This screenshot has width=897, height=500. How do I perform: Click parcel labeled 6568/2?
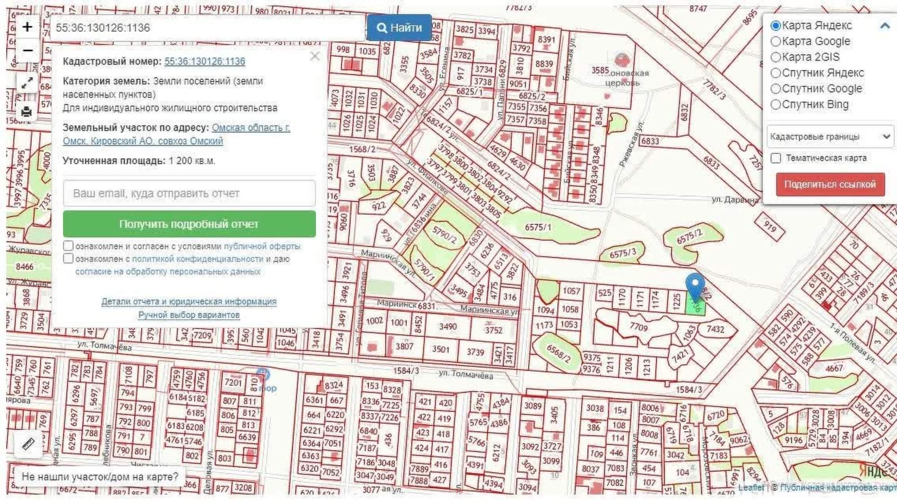[558, 353]
